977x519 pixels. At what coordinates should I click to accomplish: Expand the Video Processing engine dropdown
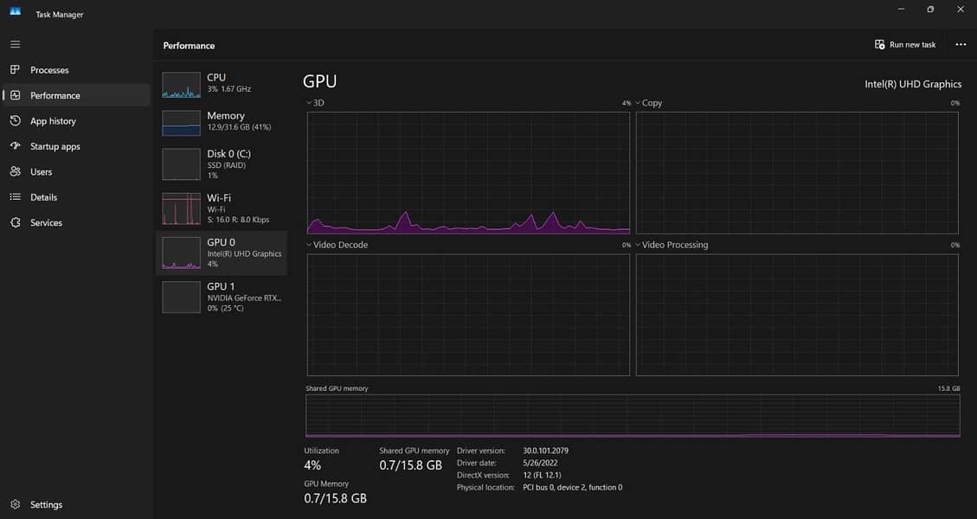tap(639, 245)
